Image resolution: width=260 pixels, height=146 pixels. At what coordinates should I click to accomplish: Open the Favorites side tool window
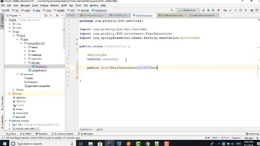click(x=2, y=122)
